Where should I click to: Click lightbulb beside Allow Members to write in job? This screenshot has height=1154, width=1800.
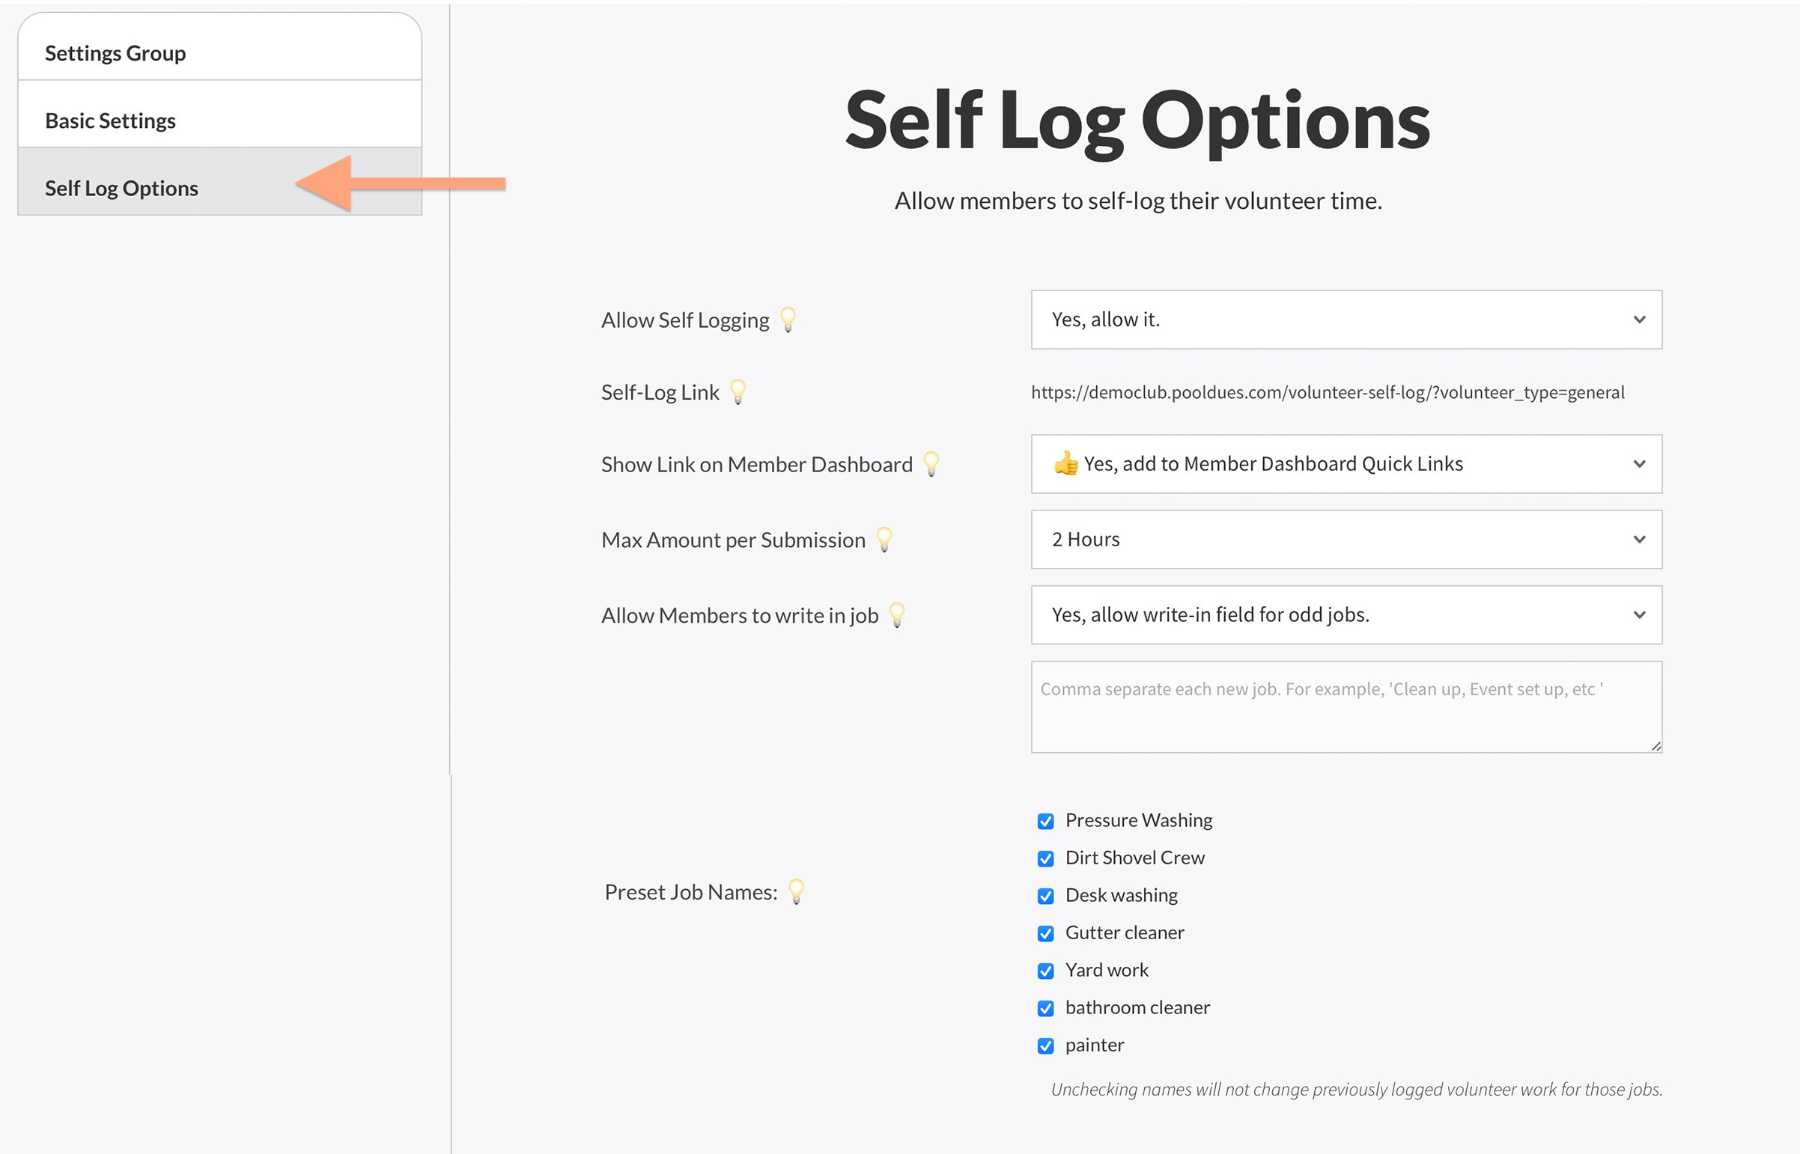(896, 615)
